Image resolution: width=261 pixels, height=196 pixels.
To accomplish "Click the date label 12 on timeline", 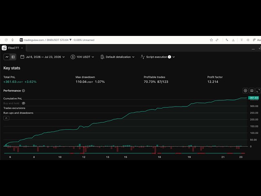I will (x=84, y=157).
